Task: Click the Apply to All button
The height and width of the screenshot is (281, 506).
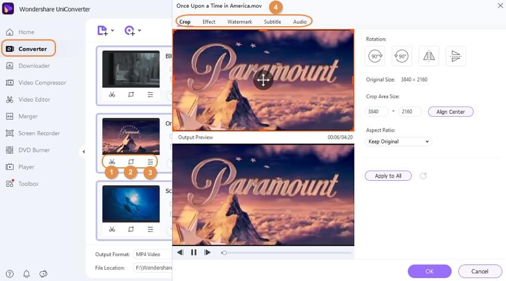Action: [388, 176]
